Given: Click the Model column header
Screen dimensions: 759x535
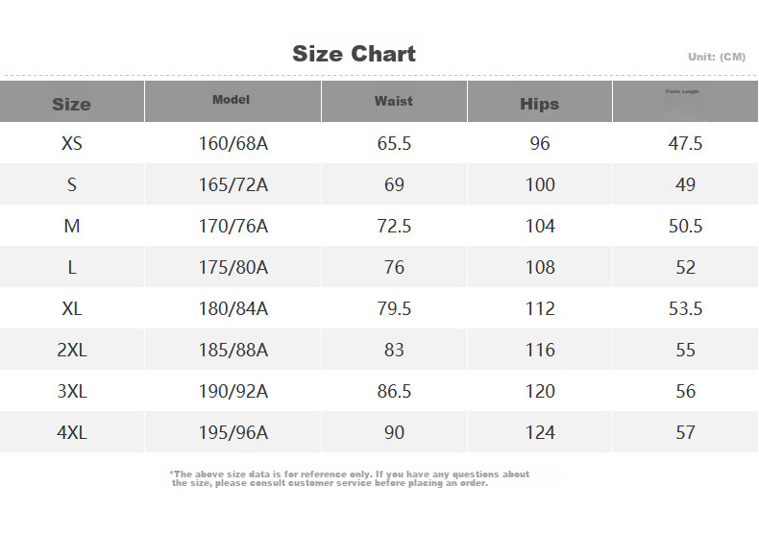Looking at the screenshot, I should pos(231,100).
